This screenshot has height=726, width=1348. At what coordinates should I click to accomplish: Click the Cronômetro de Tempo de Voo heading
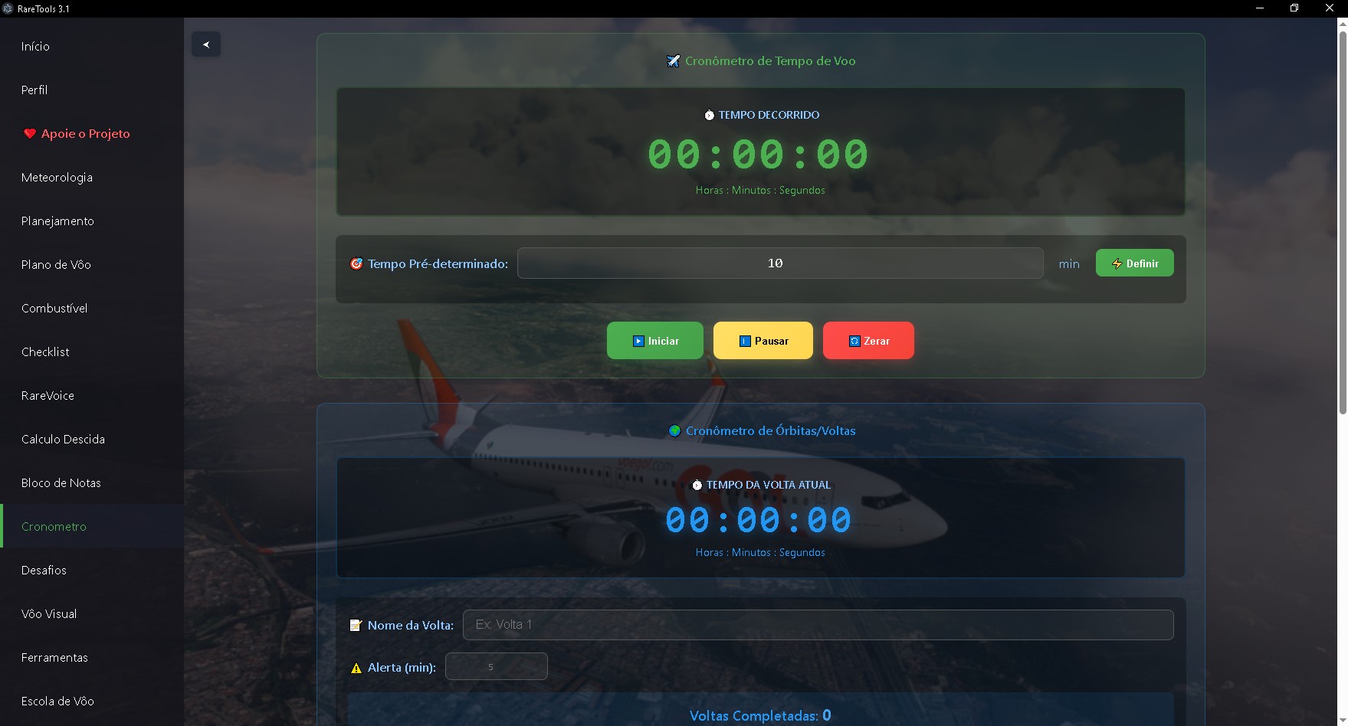(770, 61)
